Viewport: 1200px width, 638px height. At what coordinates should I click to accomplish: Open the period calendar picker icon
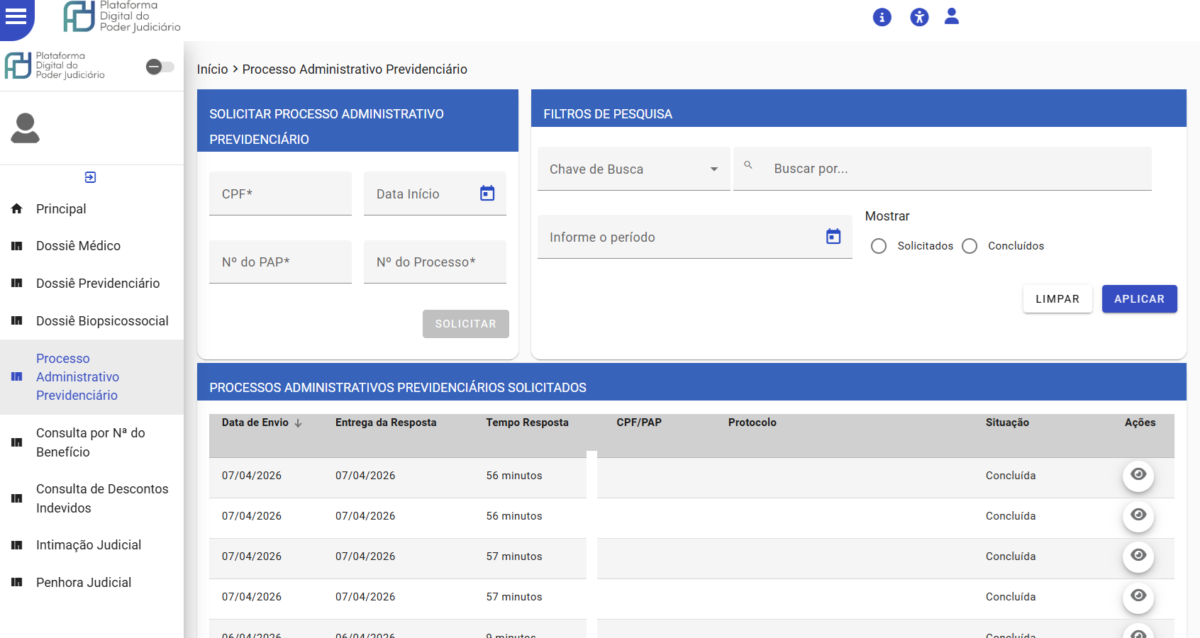click(833, 236)
